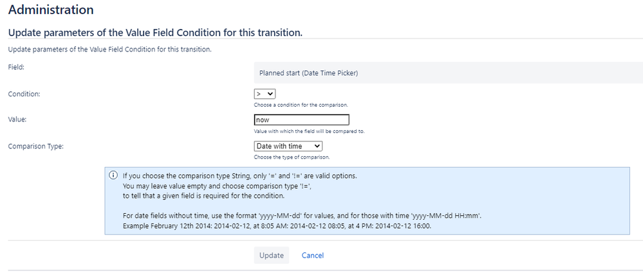The width and height of the screenshot is (643, 273).
Task: Expand the Comparison Type 'Date with time' dropdown
Action: [x=288, y=146]
